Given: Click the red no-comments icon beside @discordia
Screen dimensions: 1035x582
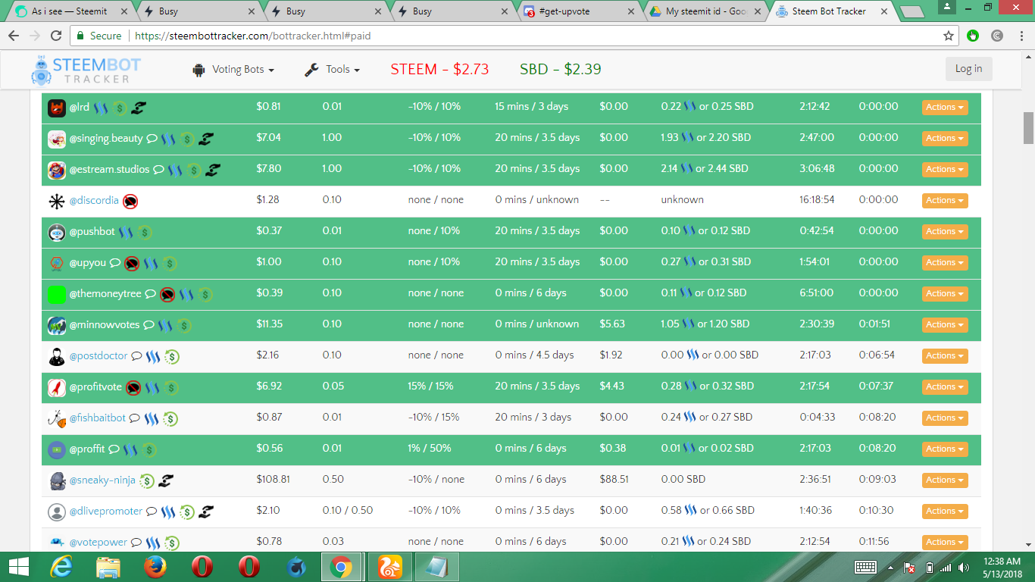Looking at the screenshot, I should tap(130, 202).
